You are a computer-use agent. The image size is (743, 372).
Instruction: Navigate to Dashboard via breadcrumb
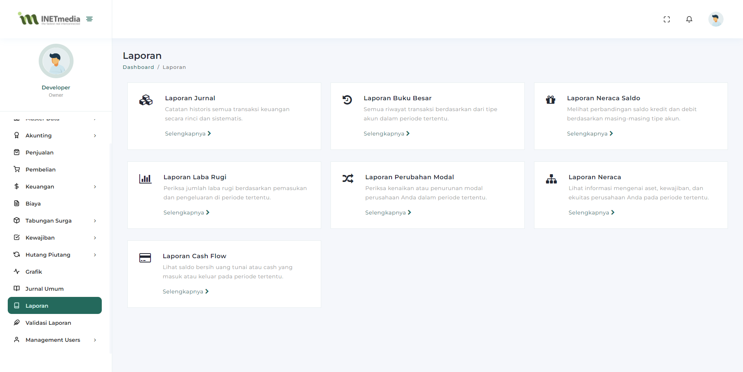pyautogui.click(x=138, y=67)
